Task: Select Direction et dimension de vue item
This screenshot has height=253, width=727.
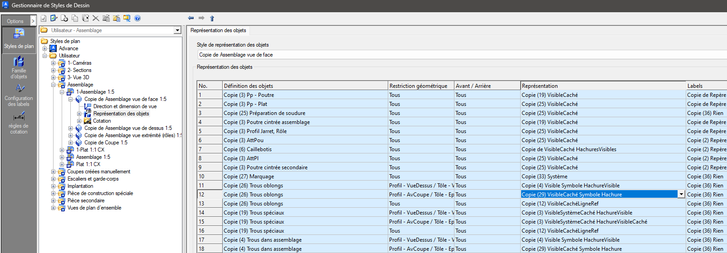Action: point(125,106)
